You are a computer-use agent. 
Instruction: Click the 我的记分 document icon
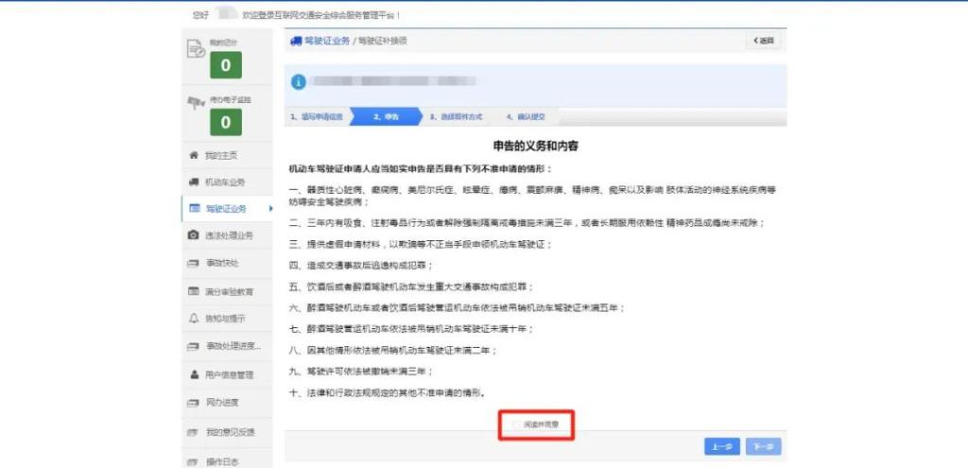point(196,48)
